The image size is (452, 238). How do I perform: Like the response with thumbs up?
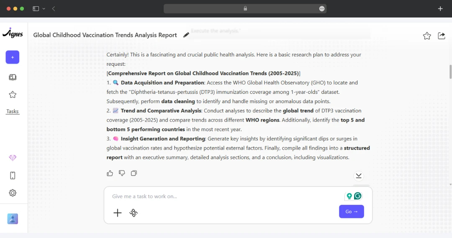pos(110,173)
